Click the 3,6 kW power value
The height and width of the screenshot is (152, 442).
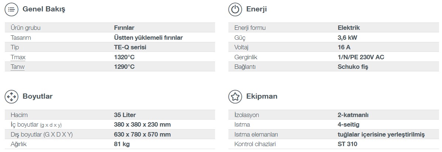pos(347,38)
